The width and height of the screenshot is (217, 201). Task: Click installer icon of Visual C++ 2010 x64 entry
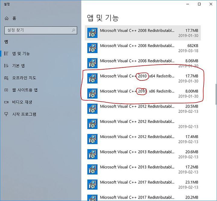click(x=92, y=78)
